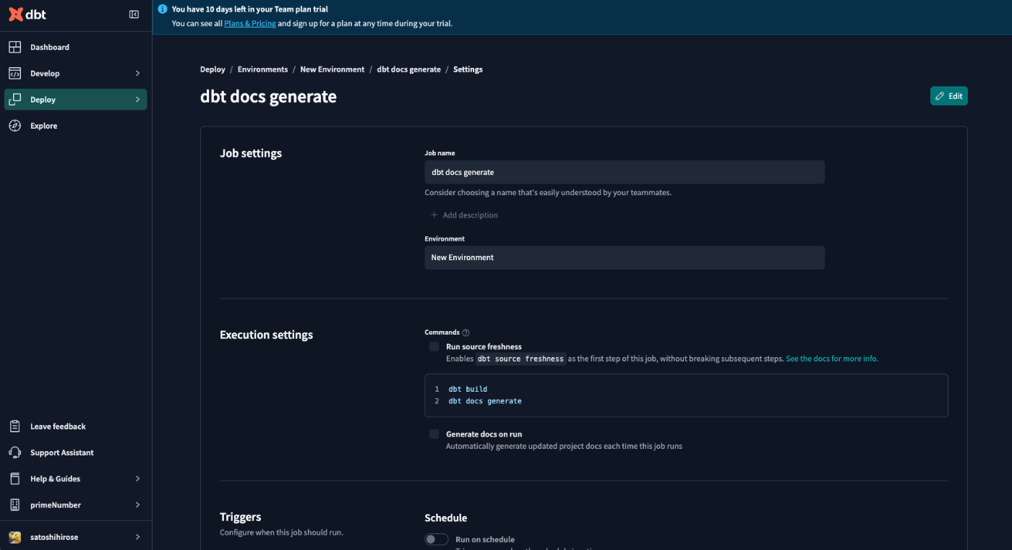Viewport: 1012px width, 550px height.
Task: Click the plus icon beside Add description
Action: click(434, 215)
